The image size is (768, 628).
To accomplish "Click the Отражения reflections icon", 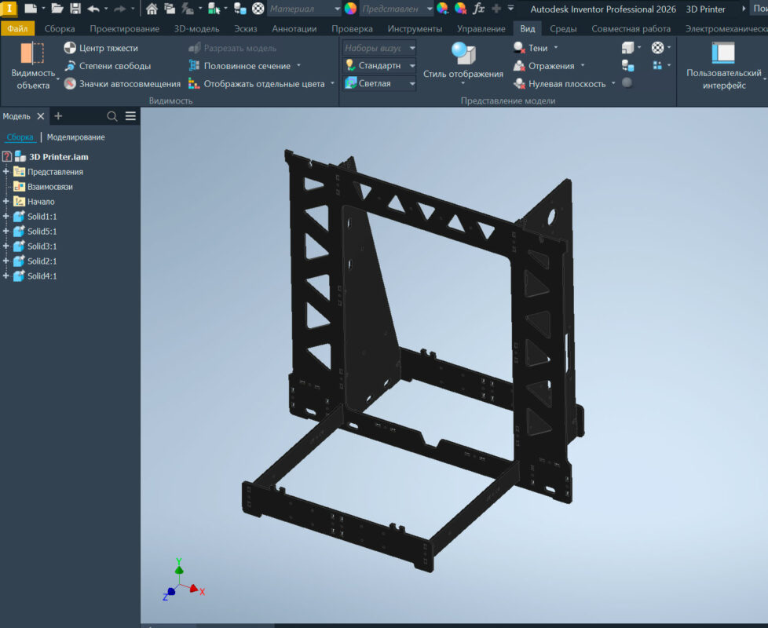I will click(x=520, y=66).
